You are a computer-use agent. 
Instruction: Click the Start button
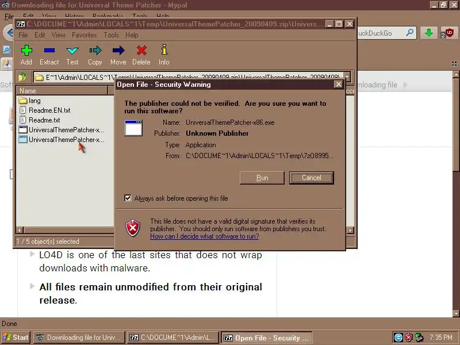(16, 338)
